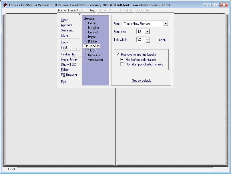Click the 12:24 clock in status bar
This screenshot has height=174, width=231.
click(11, 169)
